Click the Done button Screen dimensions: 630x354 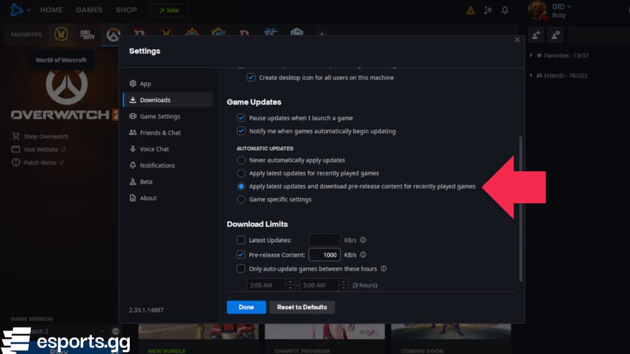point(246,307)
